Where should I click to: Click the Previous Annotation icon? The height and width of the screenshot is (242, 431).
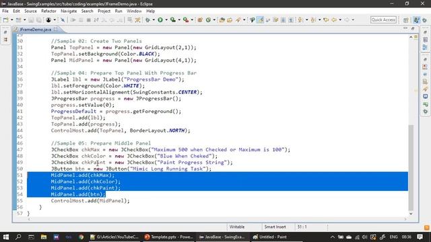[x=313, y=19]
